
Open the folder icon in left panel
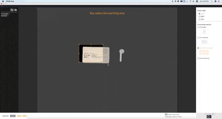[x=16, y=10]
